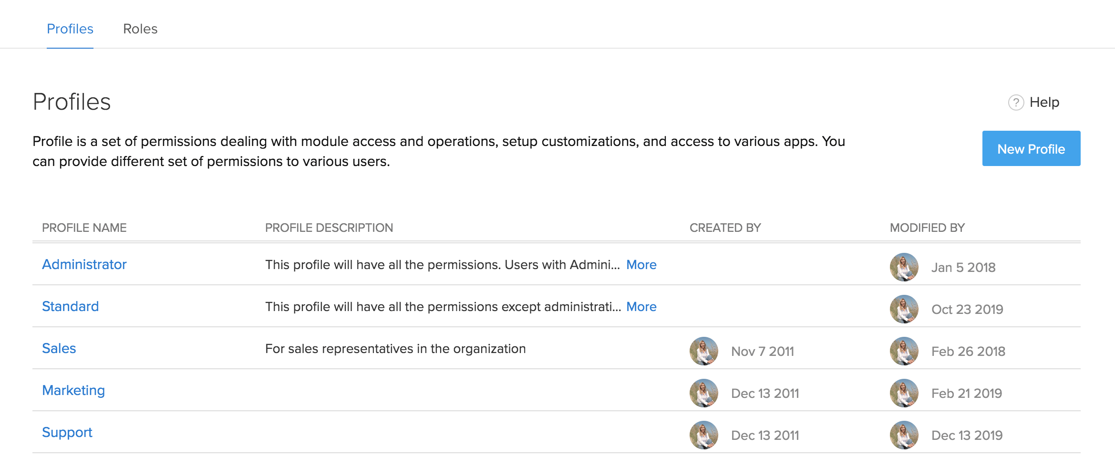Click the Marketing row created-by avatar
The width and height of the screenshot is (1115, 458).
pyautogui.click(x=703, y=393)
